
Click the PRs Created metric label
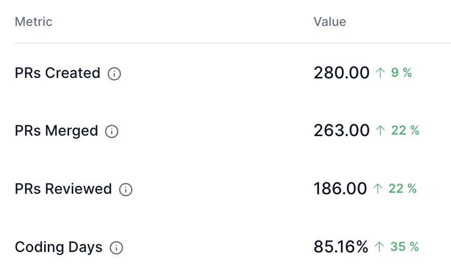[58, 73]
